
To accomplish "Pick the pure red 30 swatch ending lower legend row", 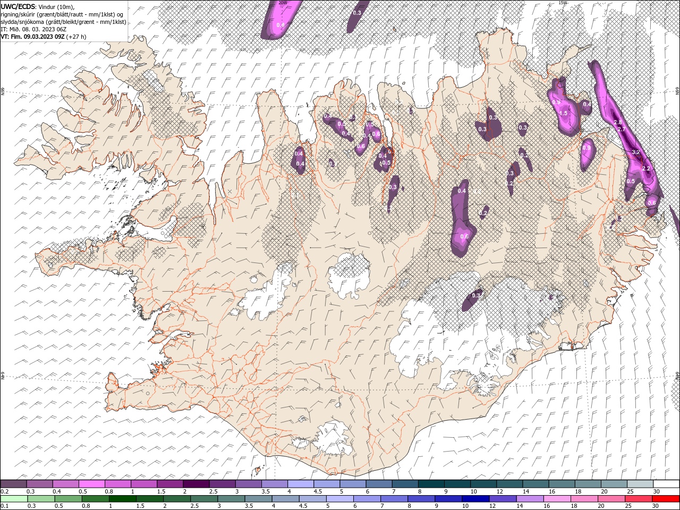I will [666, 498].
